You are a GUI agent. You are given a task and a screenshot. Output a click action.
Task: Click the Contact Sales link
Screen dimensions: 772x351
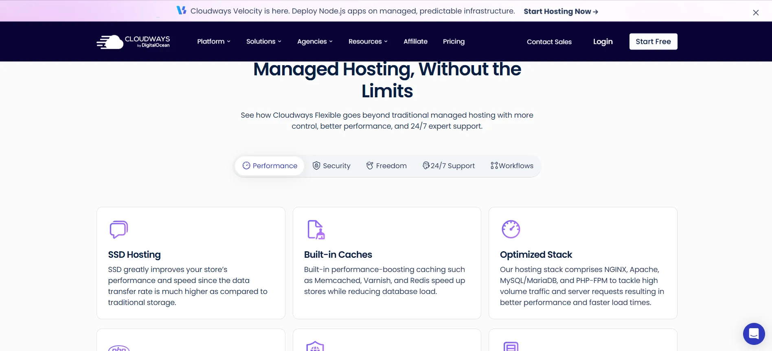click(549, 42)
